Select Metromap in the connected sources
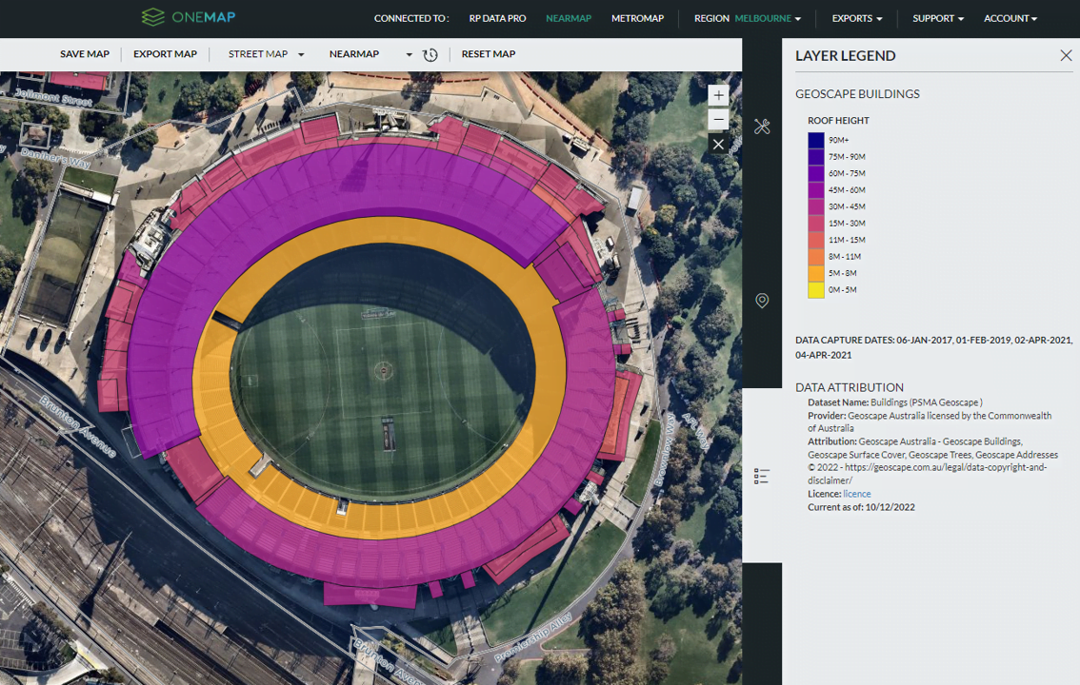 point(637,18)
